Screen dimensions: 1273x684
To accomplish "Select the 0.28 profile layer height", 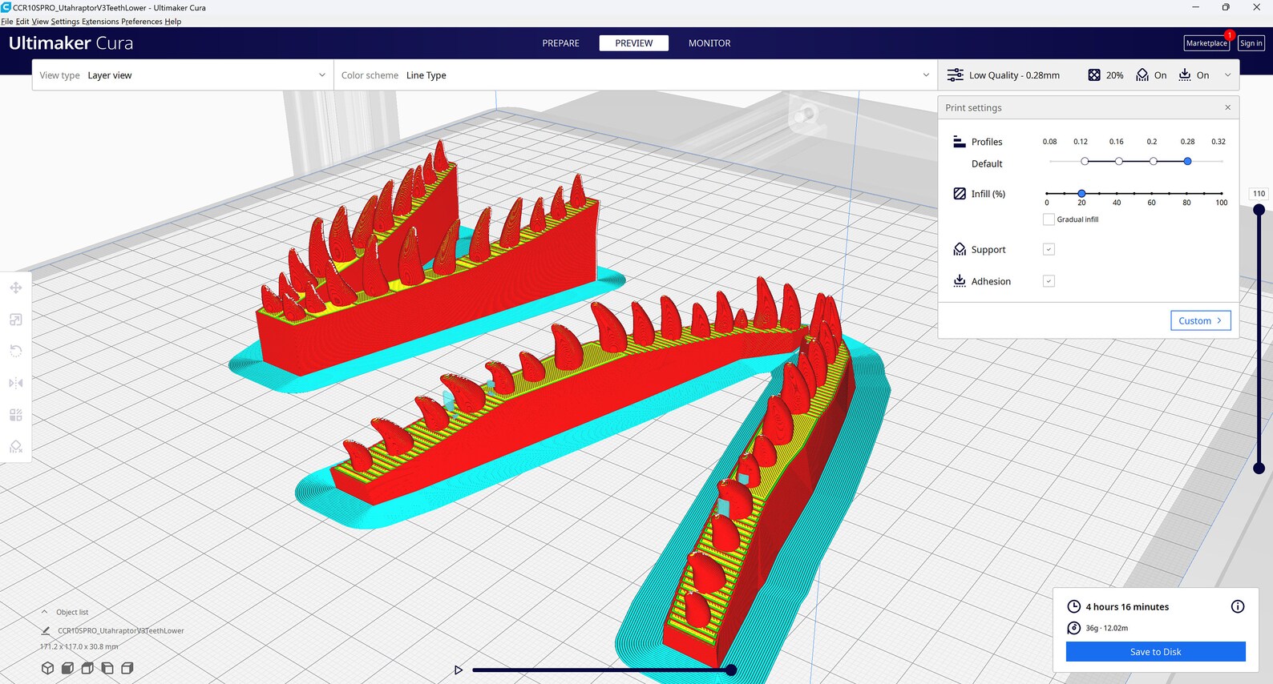I will (x=1188, y=161).
